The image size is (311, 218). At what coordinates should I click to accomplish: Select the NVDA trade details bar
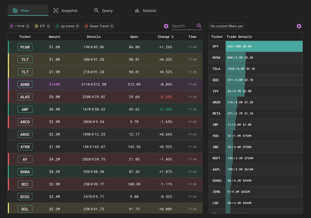click(x=236, y=58)
